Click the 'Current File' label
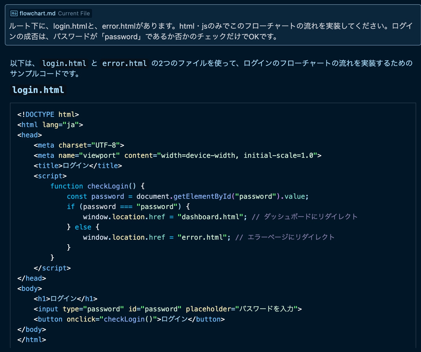421x352 pixels. (x=74, y=13)
